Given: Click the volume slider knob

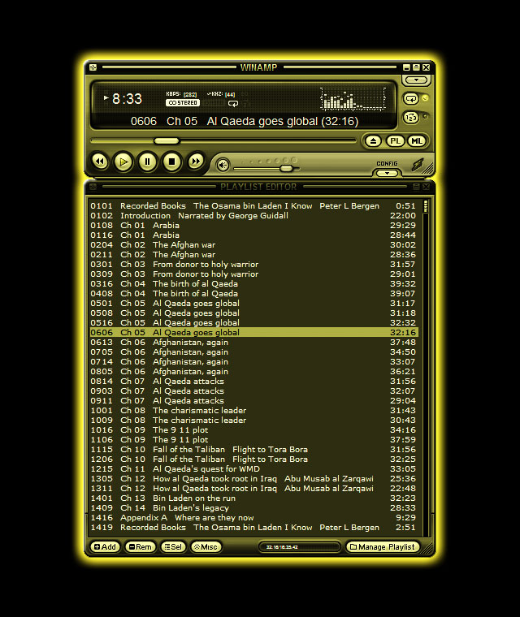Looking at the screenshot, I should 286,168.
